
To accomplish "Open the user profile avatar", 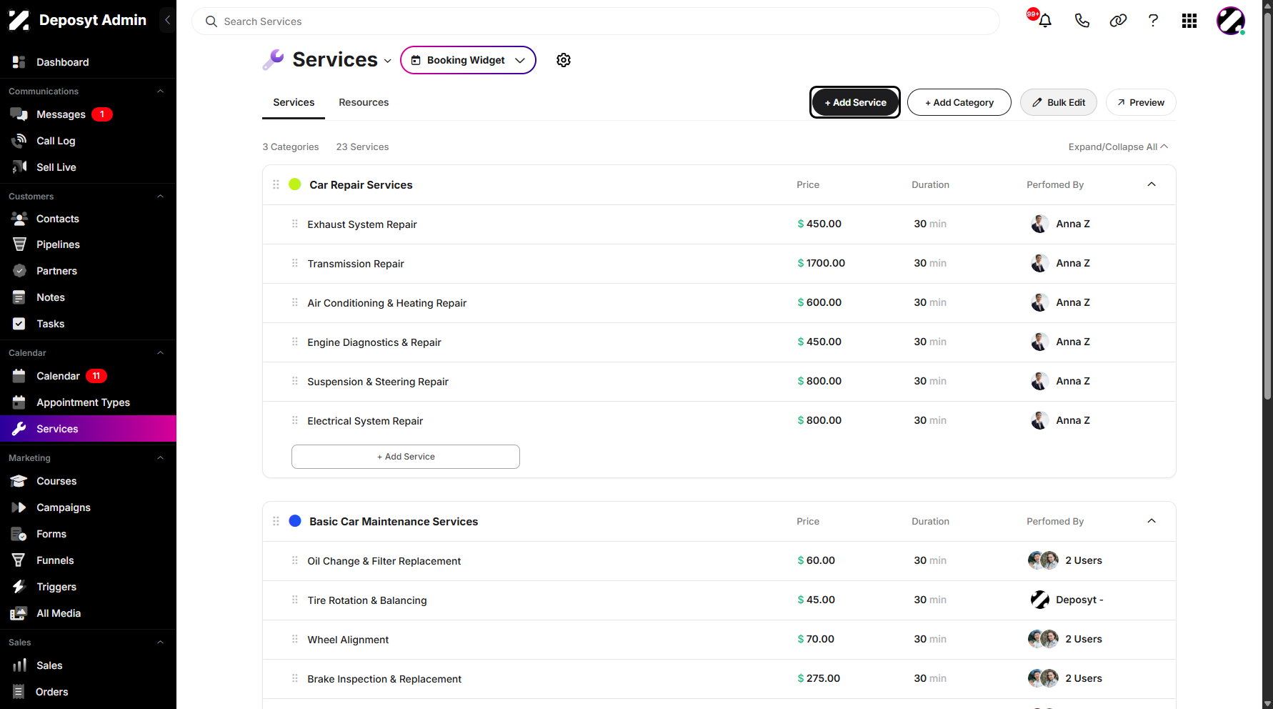I will pos(1231,21).
